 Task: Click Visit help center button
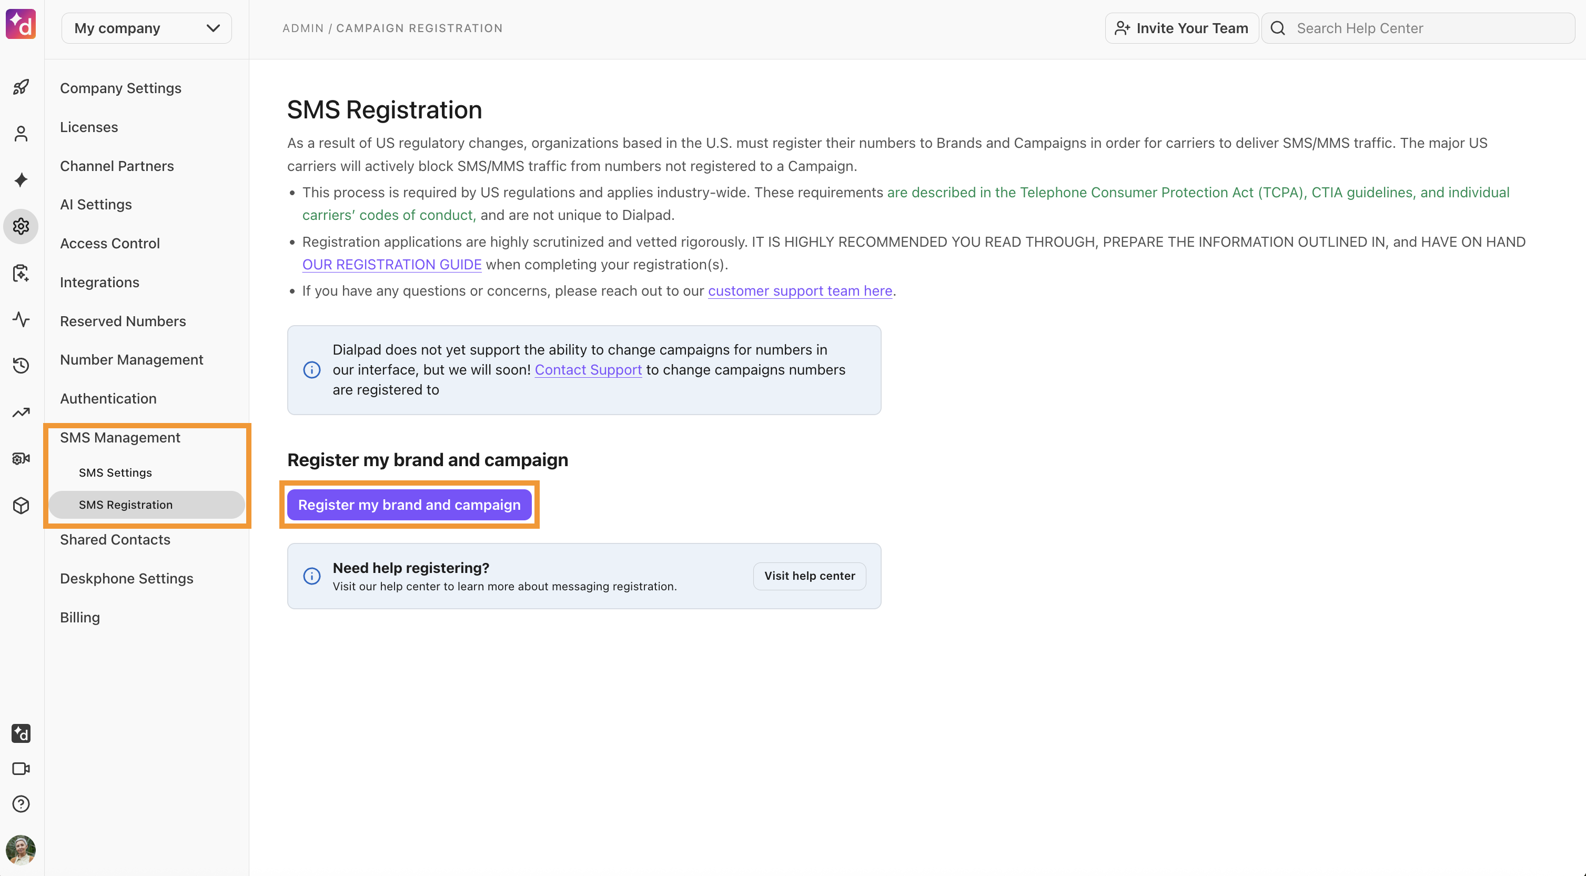pyautogui.click(x=810, y=576)
